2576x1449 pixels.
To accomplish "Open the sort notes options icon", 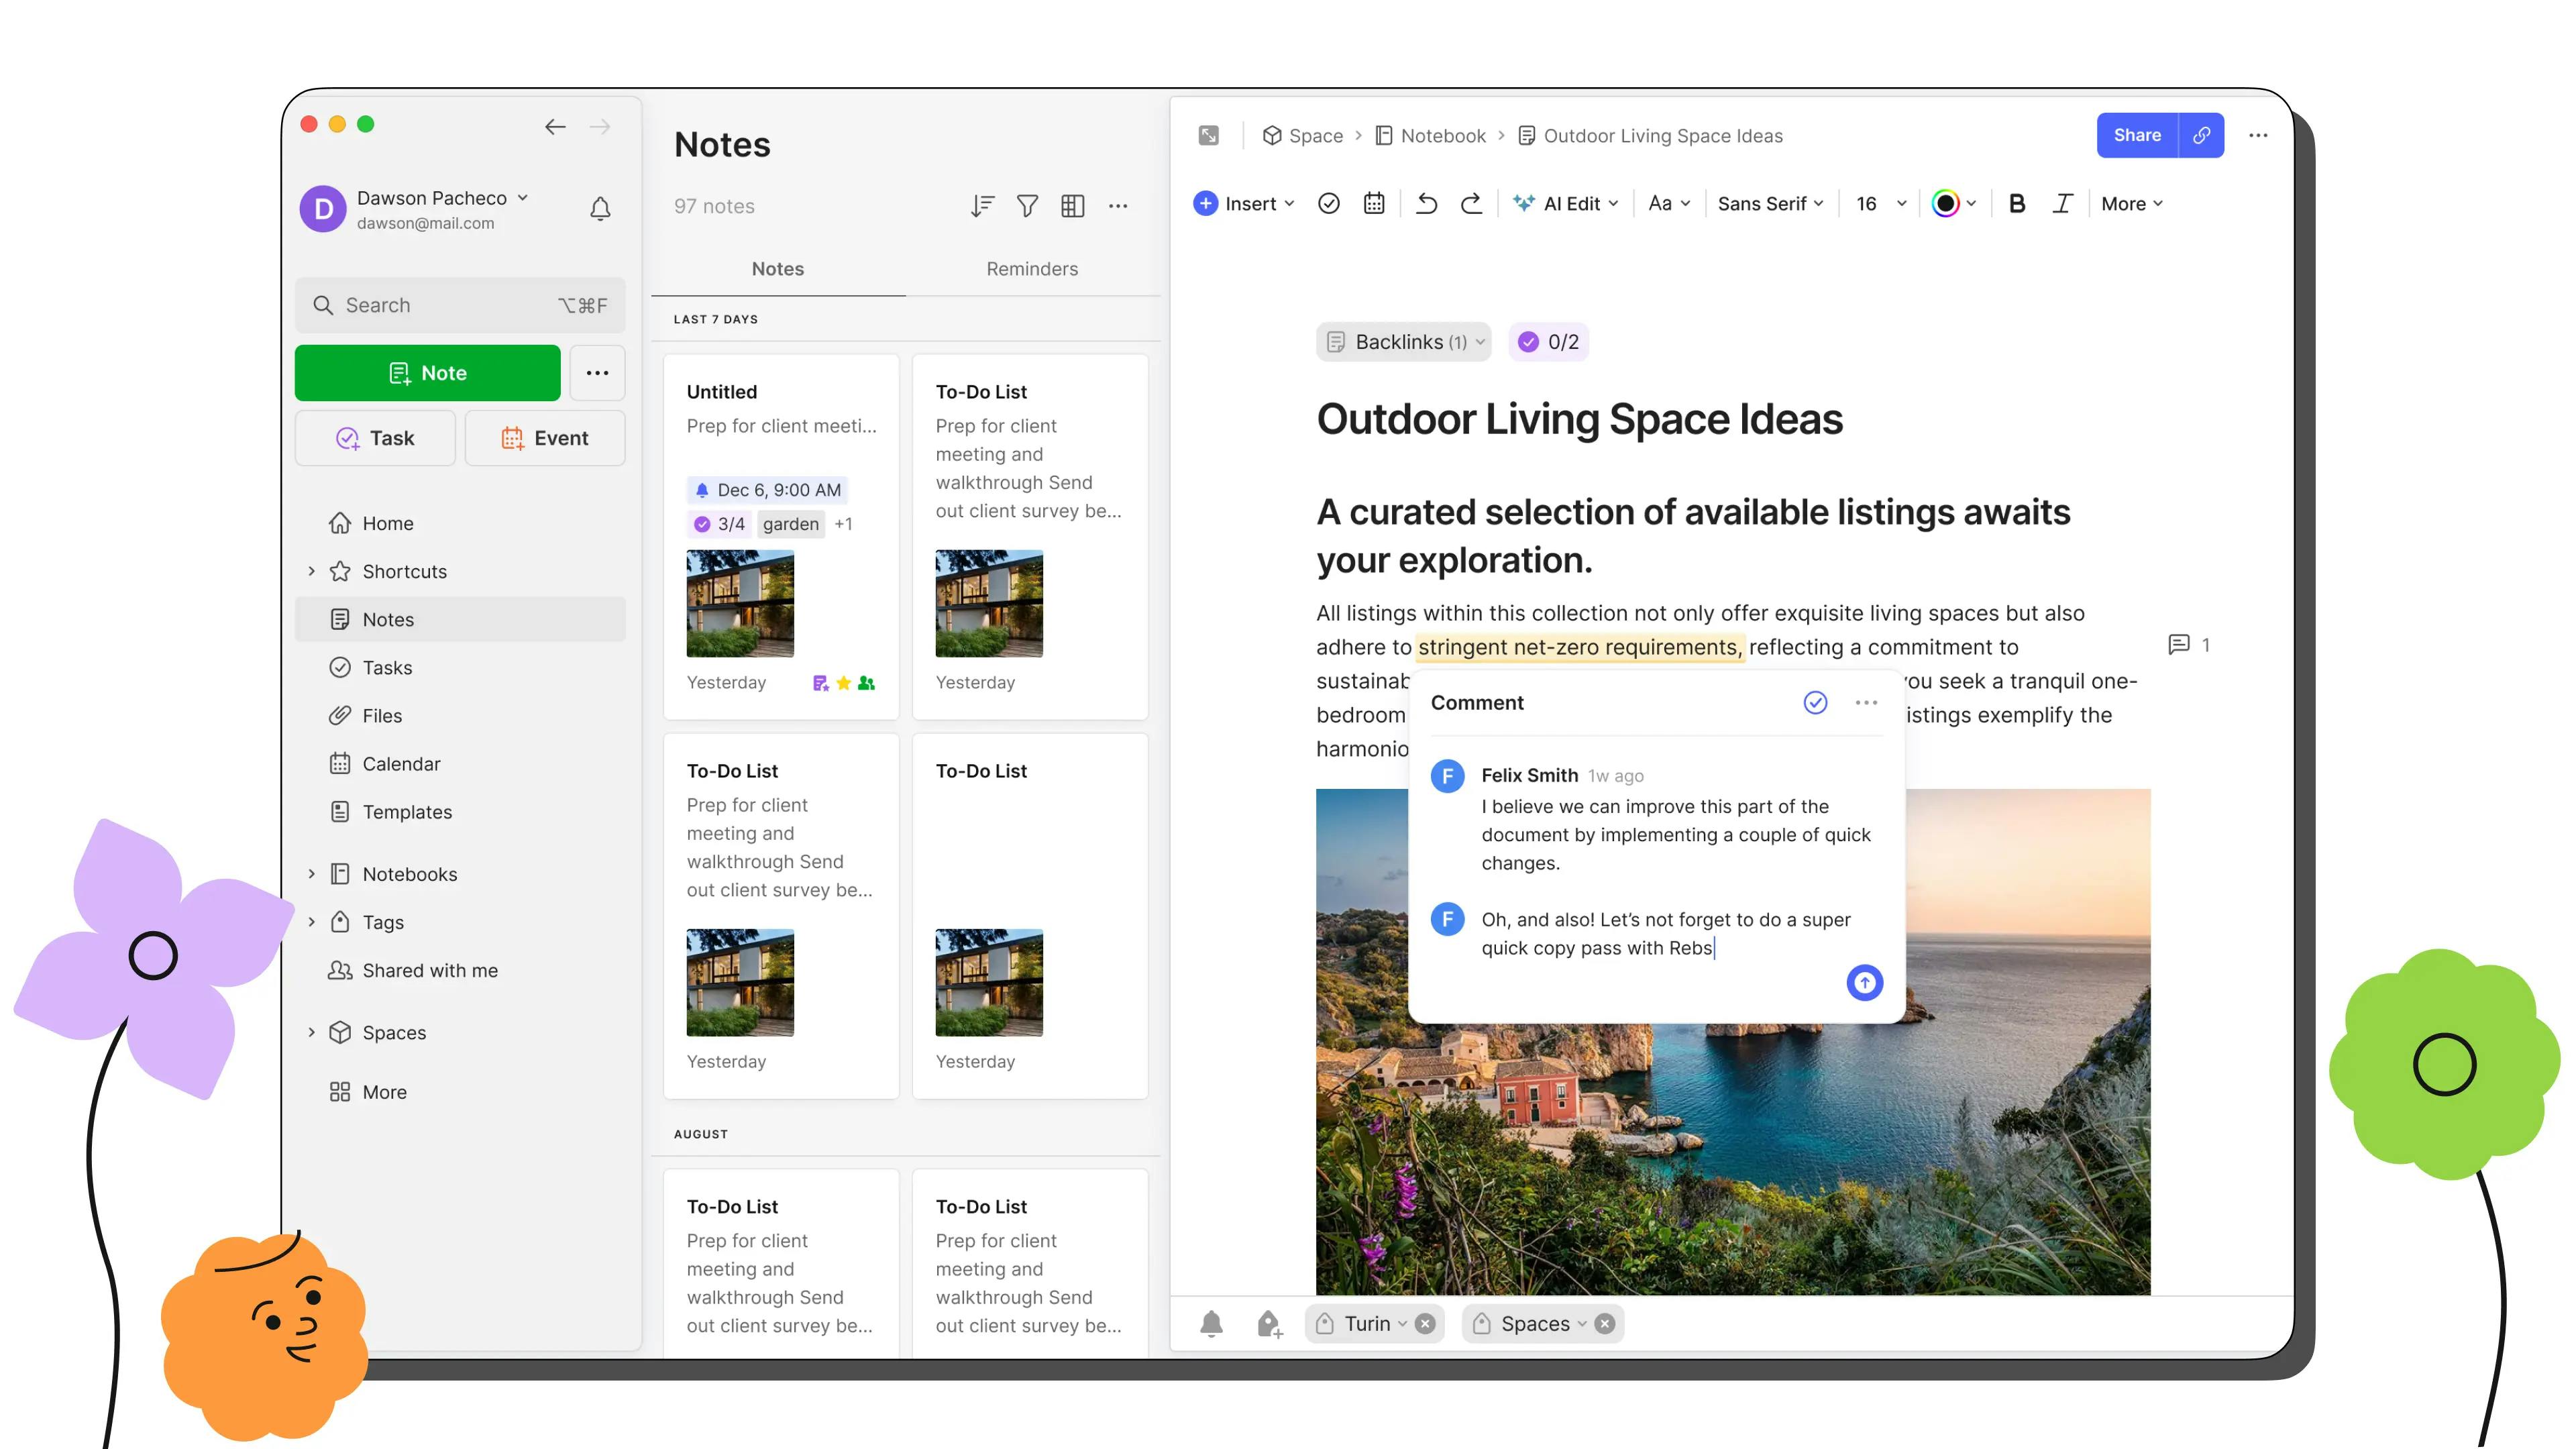I will (982, 206).
